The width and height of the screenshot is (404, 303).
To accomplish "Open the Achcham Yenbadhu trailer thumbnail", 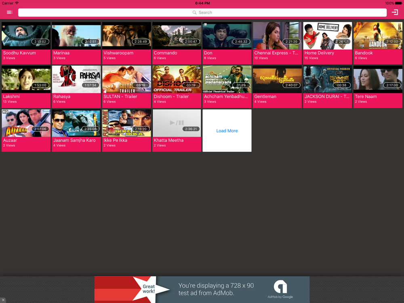I will 227,79.
